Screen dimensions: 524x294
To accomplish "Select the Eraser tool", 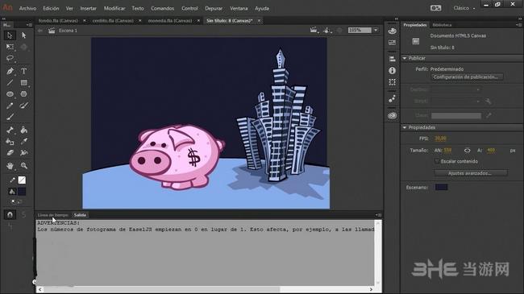I will click(10, 153).
